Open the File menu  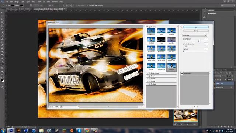[x=7, y=1]
